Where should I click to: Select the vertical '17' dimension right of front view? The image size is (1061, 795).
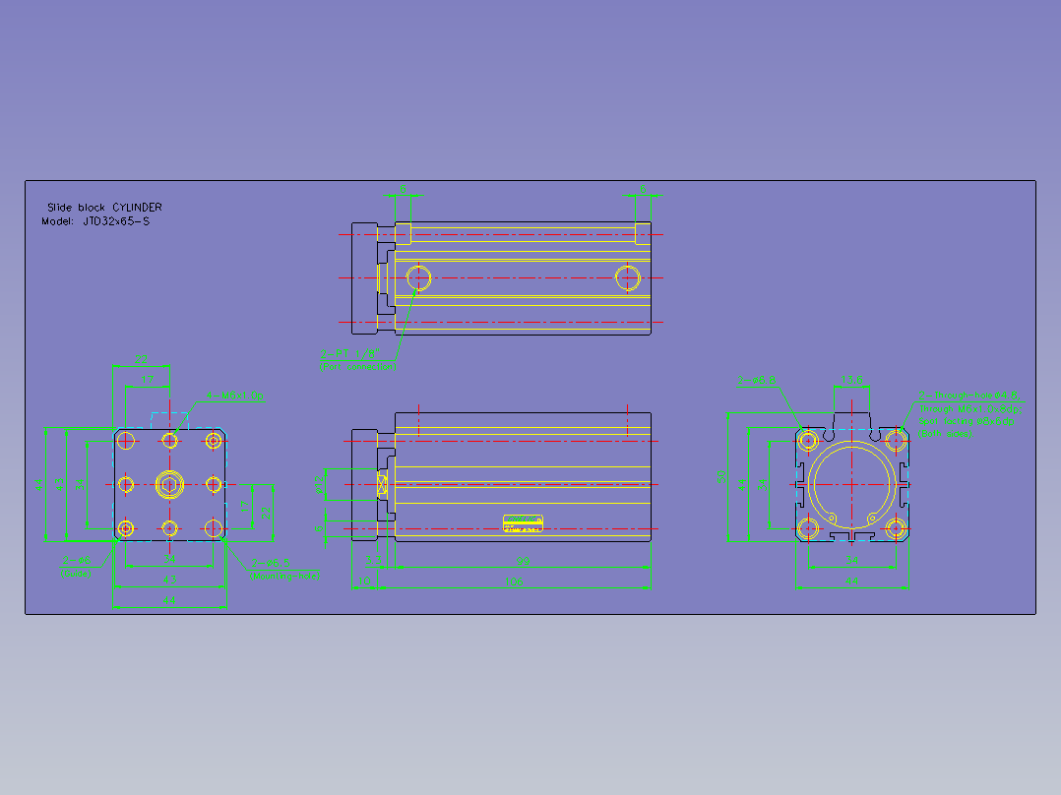point(245,507)
